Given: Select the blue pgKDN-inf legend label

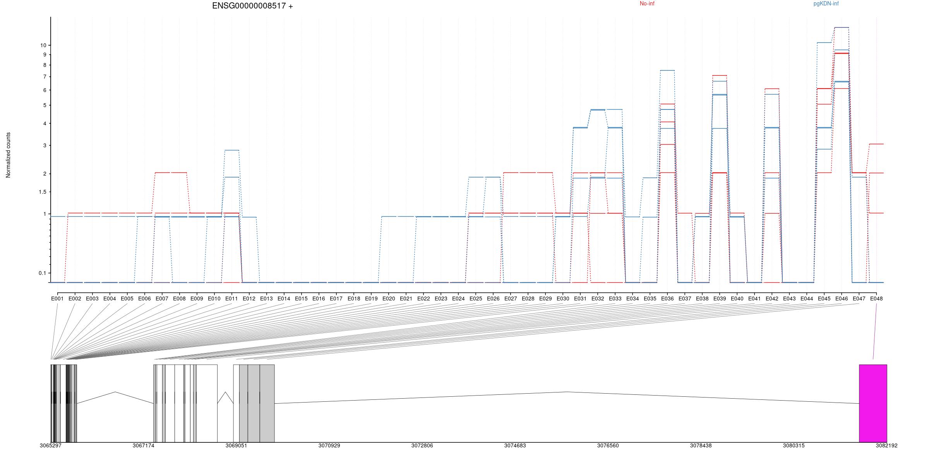Looking at the screenshot, I should (x=826, y=3).
